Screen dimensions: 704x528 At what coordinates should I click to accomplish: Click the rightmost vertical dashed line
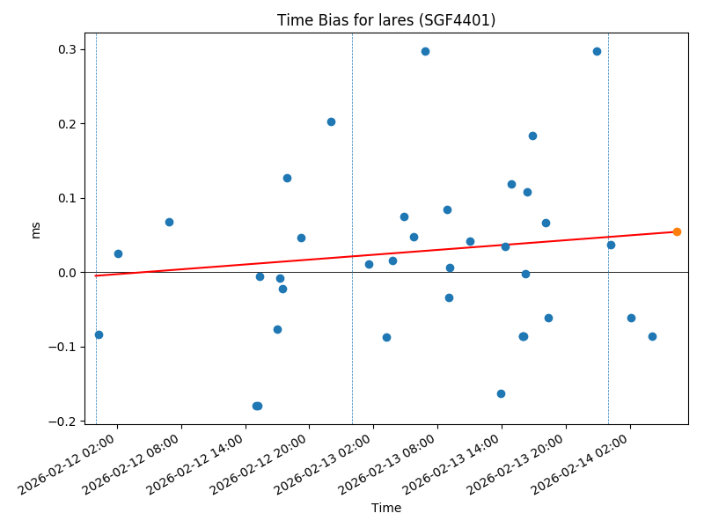[608, 229]
